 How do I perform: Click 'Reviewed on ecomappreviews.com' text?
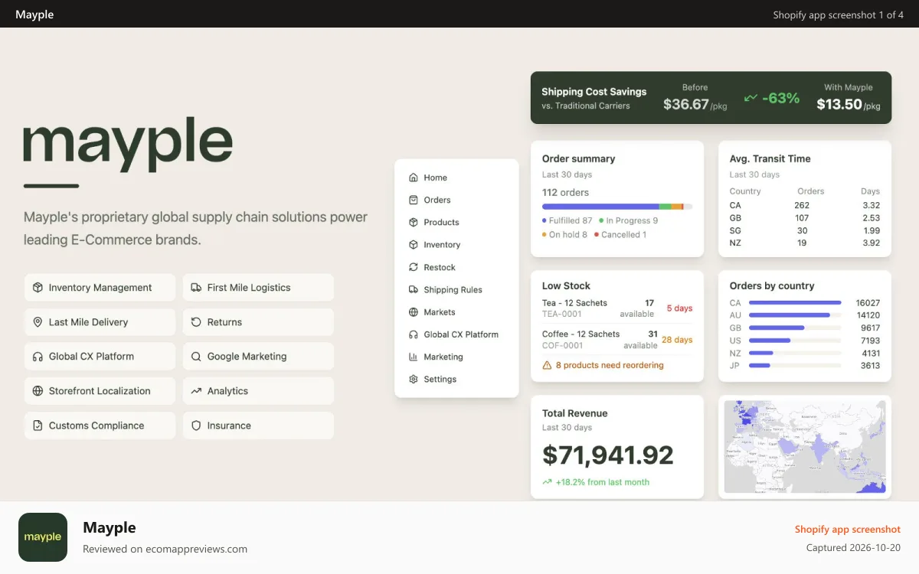165,549
